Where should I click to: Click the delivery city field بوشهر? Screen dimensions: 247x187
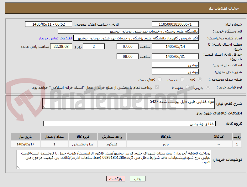(x=175, y=72)
